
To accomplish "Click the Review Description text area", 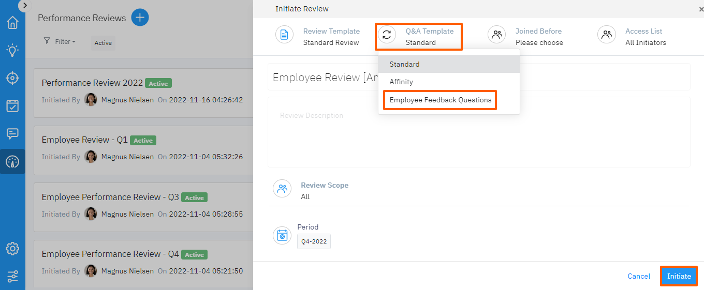I will (478, 132).
